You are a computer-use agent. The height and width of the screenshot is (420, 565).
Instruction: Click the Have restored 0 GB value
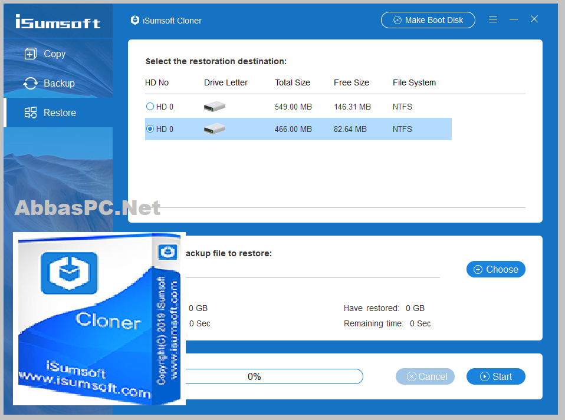(x=415, y=309)
